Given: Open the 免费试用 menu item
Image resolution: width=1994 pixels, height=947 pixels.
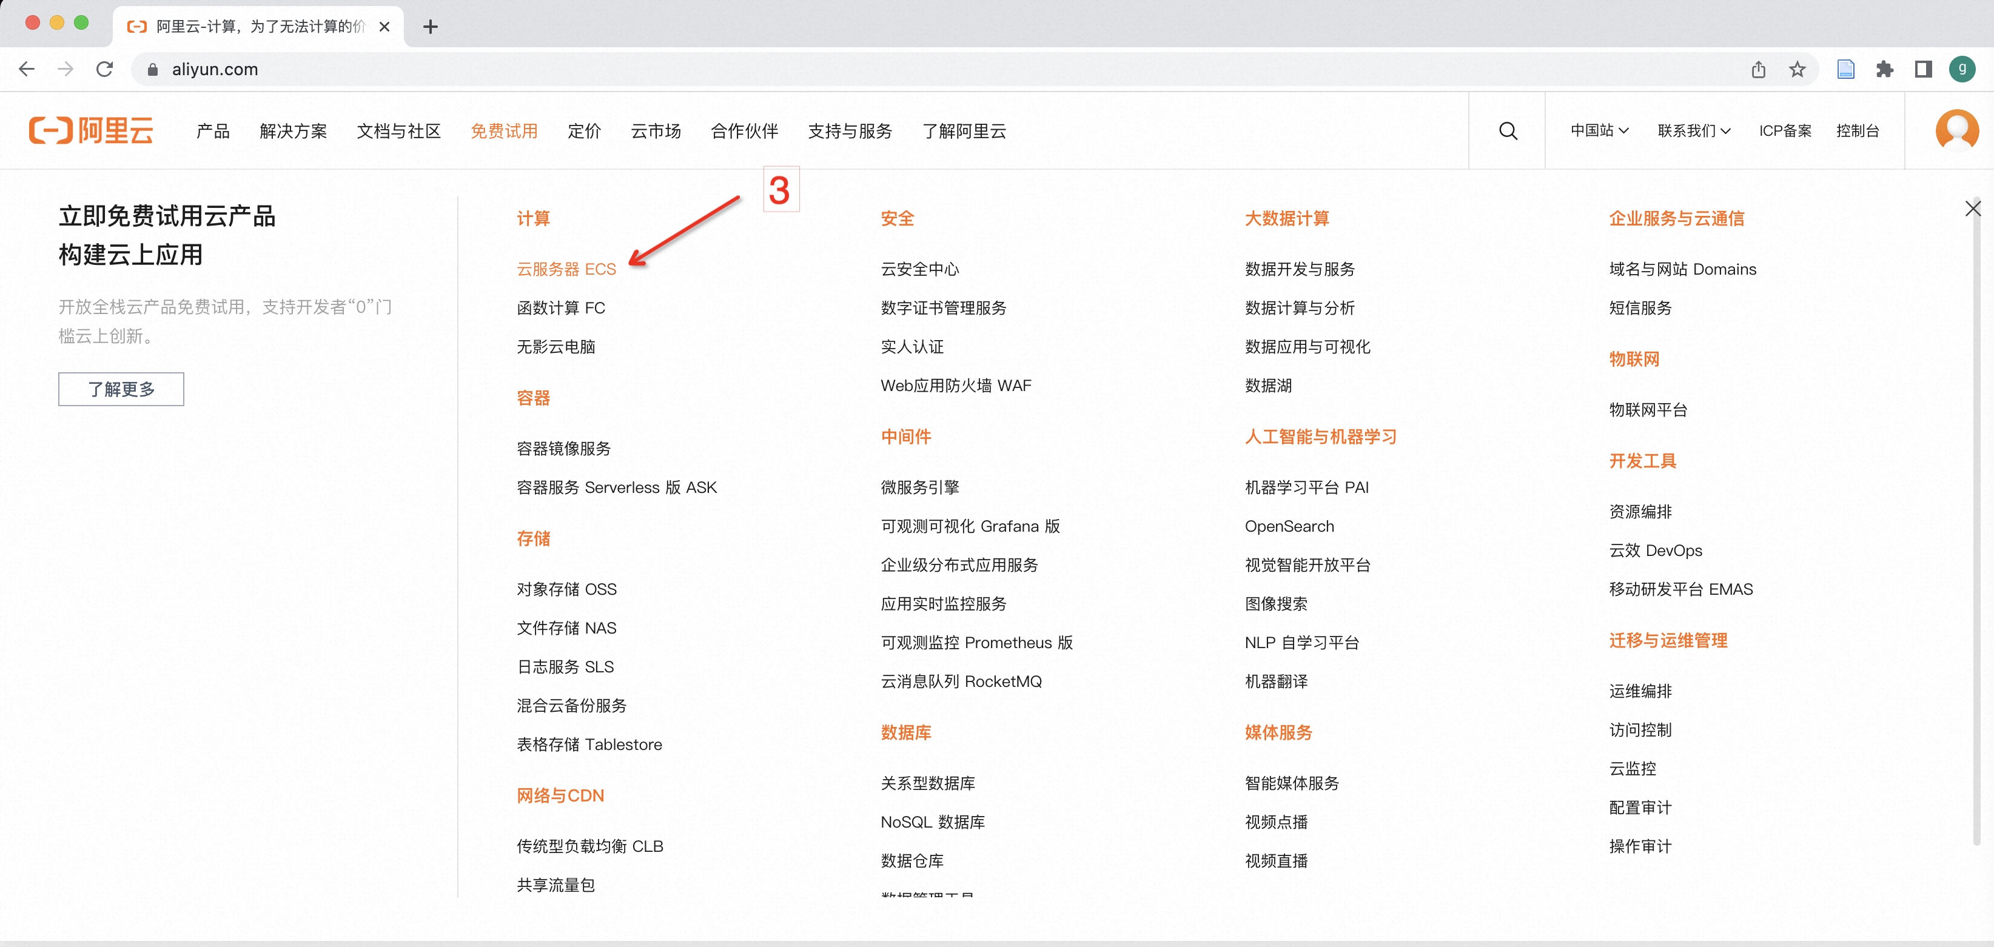Looking at the screenshot, I should click(504, 132).
